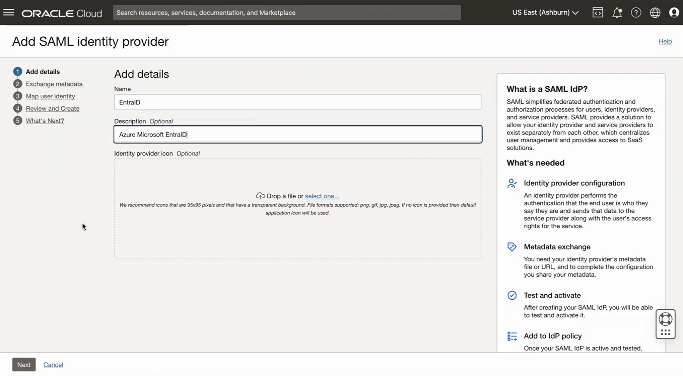Expand the US East (Ashburn) region selector

point(544,12)
